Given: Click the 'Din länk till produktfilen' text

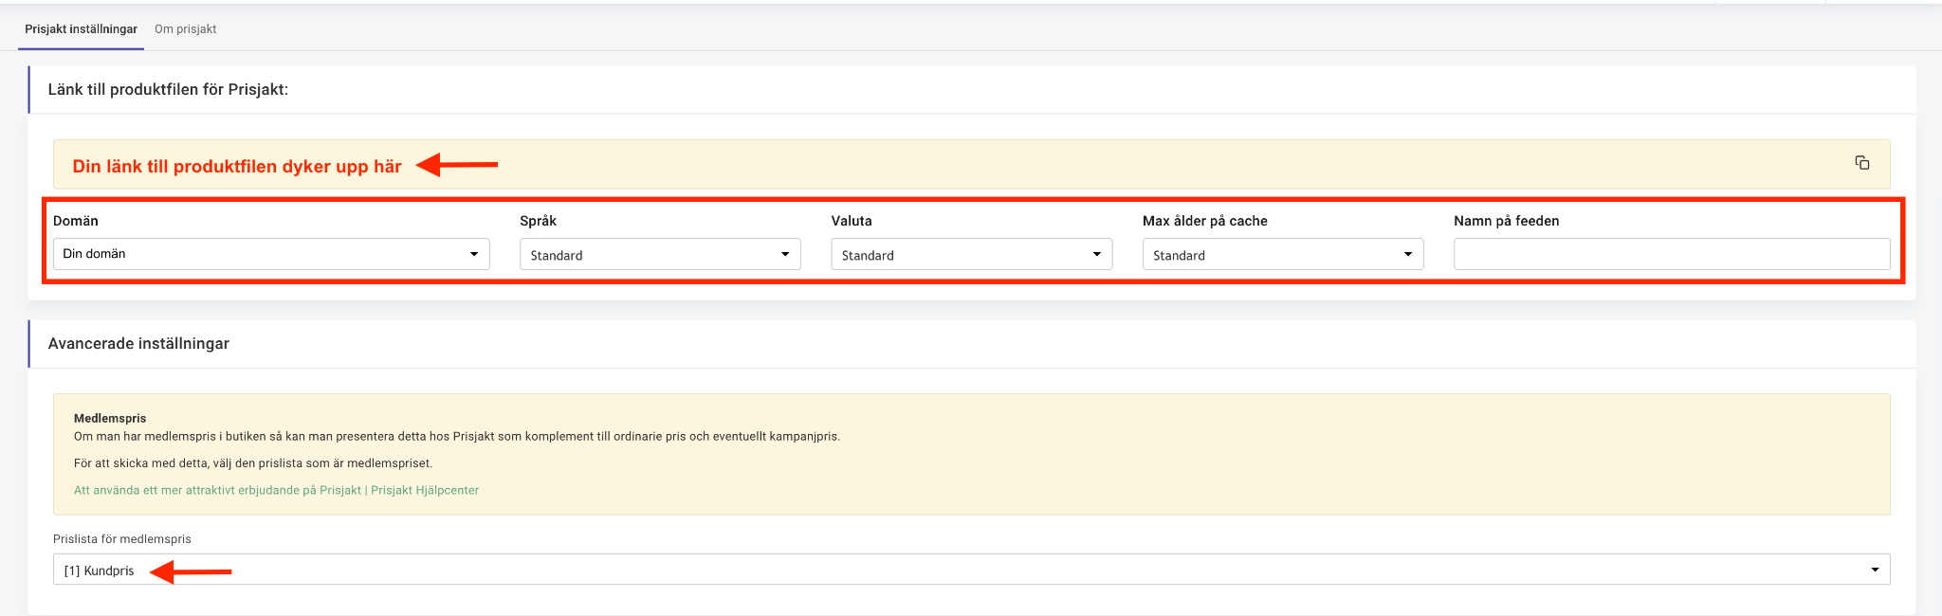Looking at the screenshot, I should pos(237,166).
